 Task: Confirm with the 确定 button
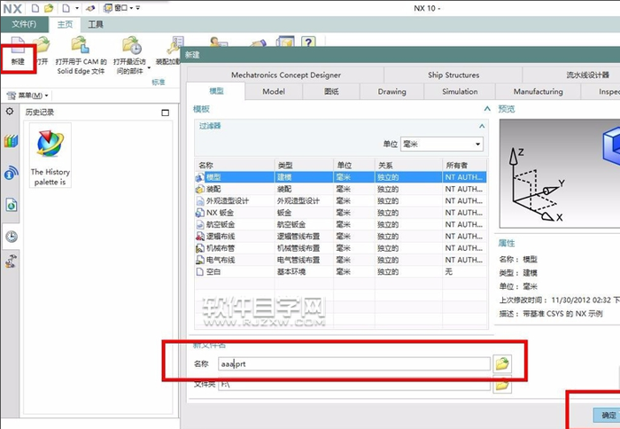608,415
